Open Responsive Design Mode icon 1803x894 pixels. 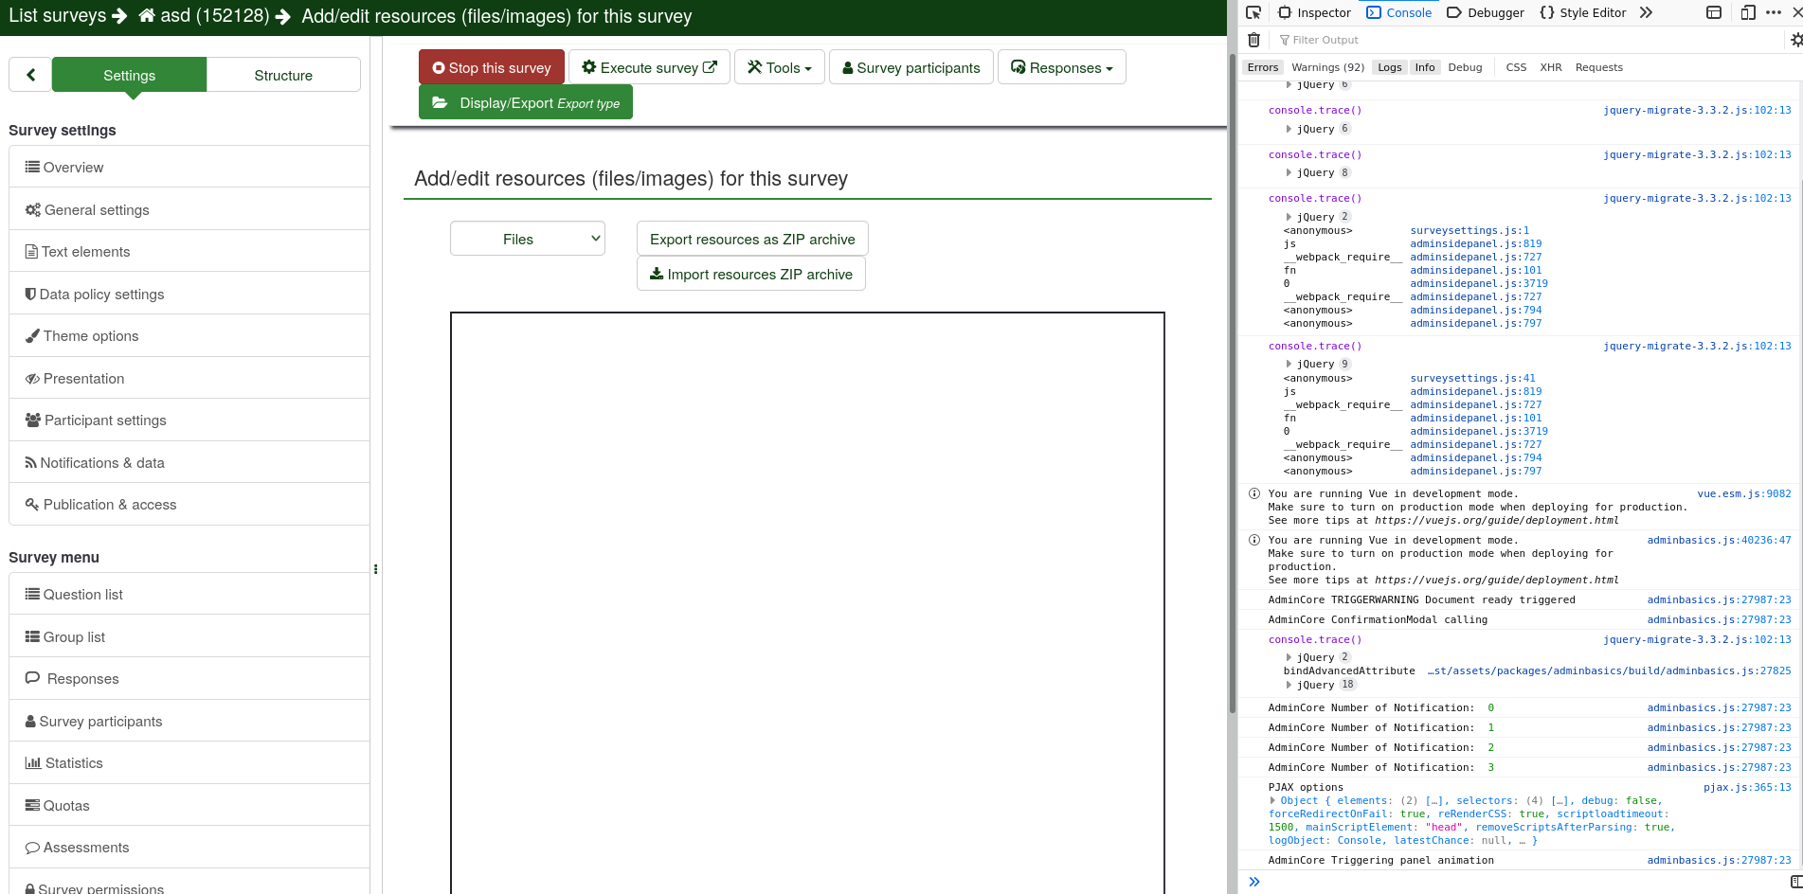pos(1748,12)
